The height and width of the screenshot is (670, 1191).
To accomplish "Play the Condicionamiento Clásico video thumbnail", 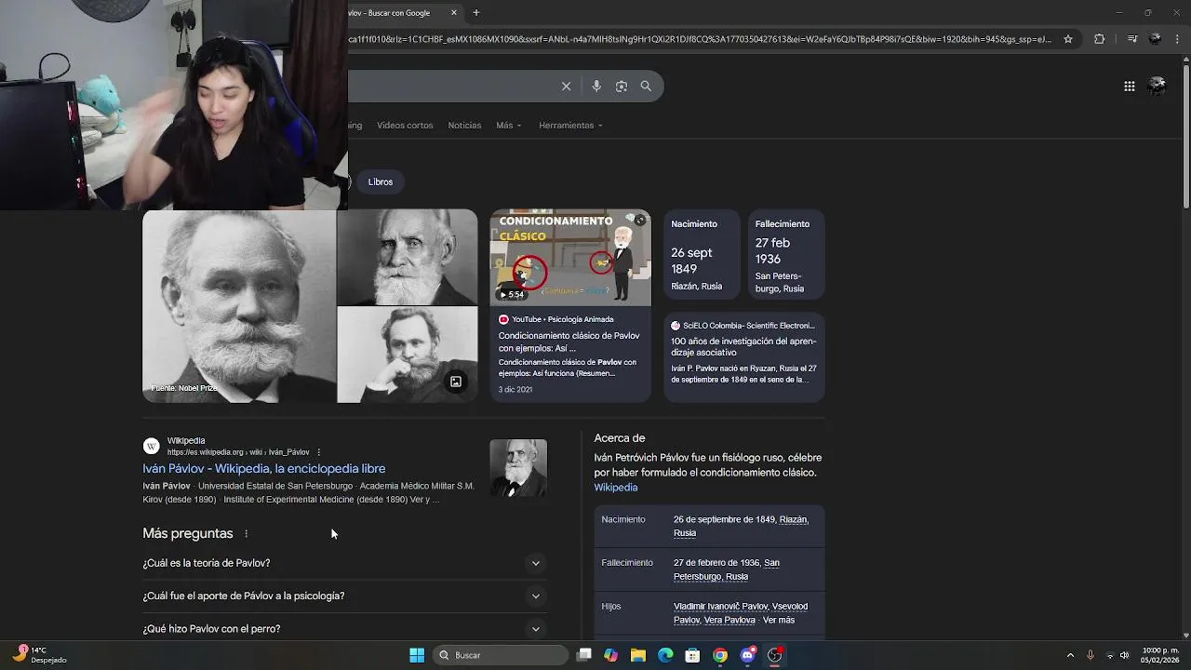I will (570, 257).
